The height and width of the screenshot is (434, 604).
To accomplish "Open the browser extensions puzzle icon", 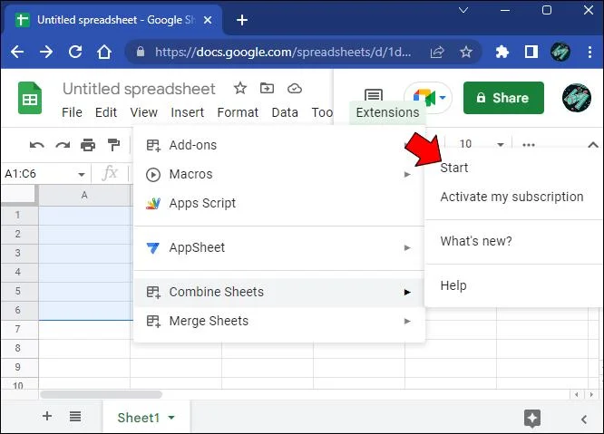I will click(502, 52).
